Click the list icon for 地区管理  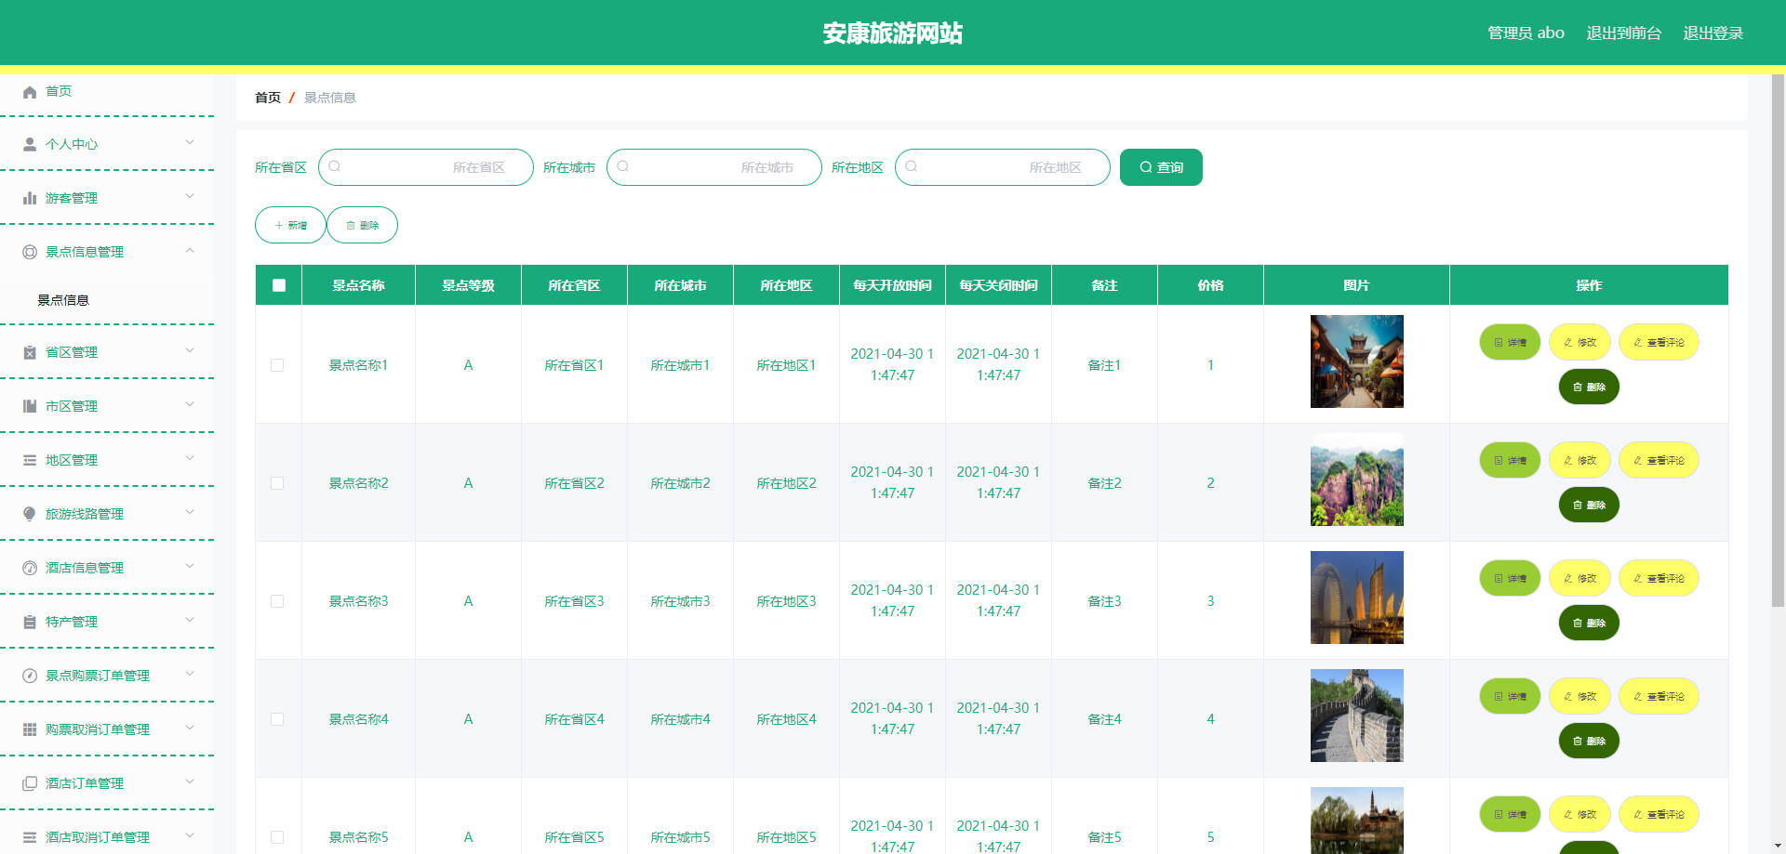coord(30,460)
